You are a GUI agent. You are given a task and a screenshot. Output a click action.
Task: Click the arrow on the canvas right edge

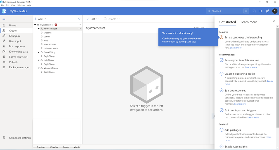click(x=214, y=116)
